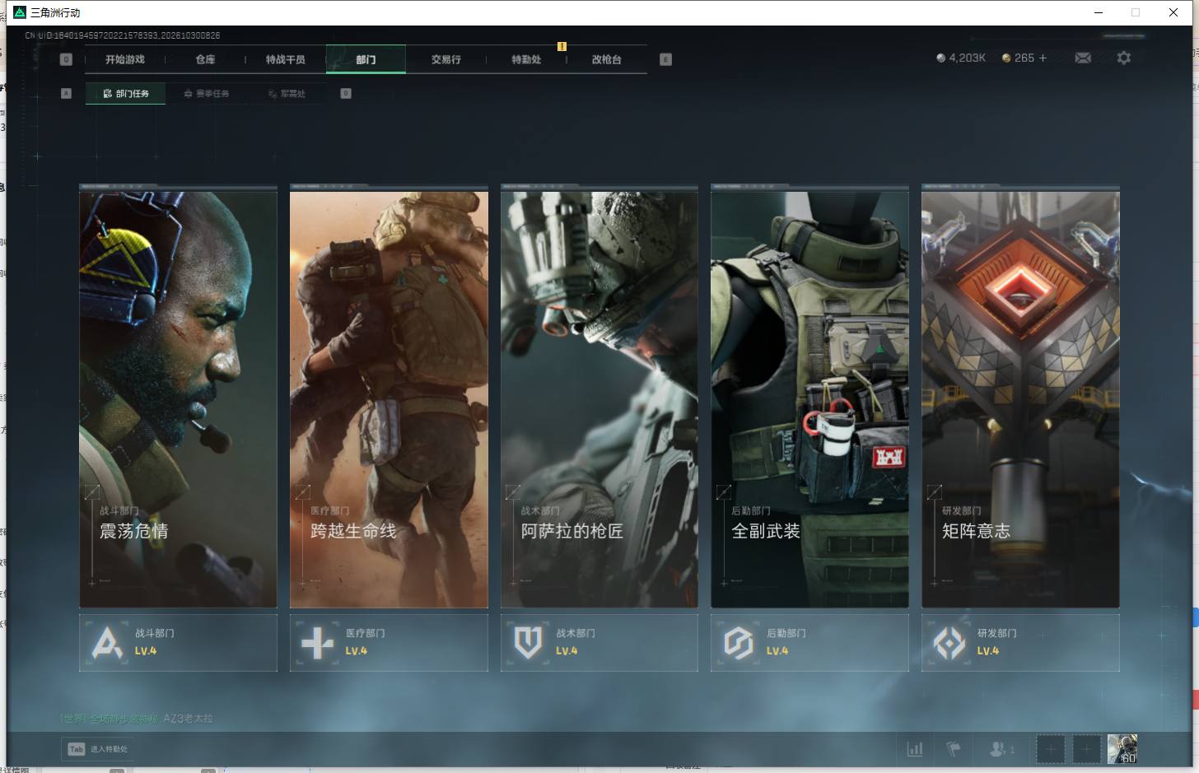Click the A key hint before 部门任务

coord(67,93)
